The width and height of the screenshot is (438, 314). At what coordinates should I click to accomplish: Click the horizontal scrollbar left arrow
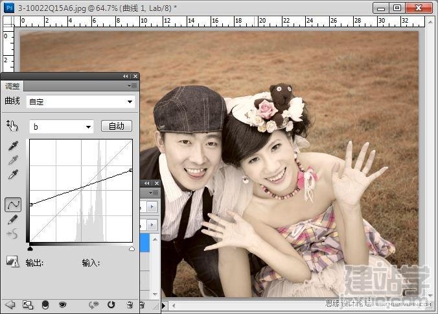coord(174,306)
